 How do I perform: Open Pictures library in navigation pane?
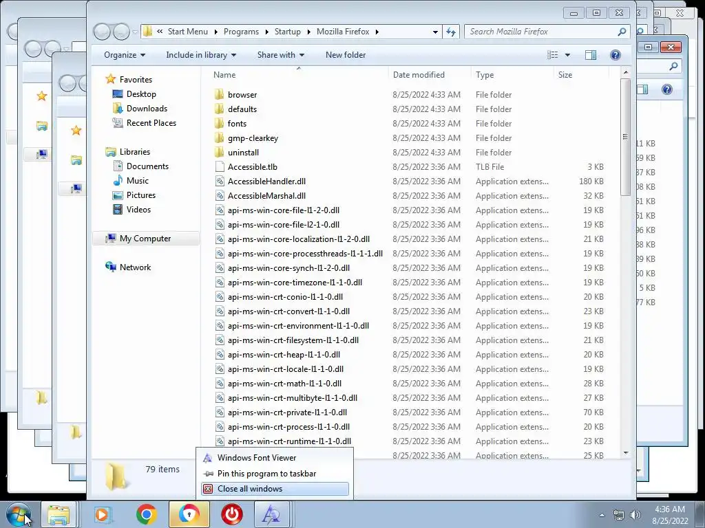(x=140, y=195)
